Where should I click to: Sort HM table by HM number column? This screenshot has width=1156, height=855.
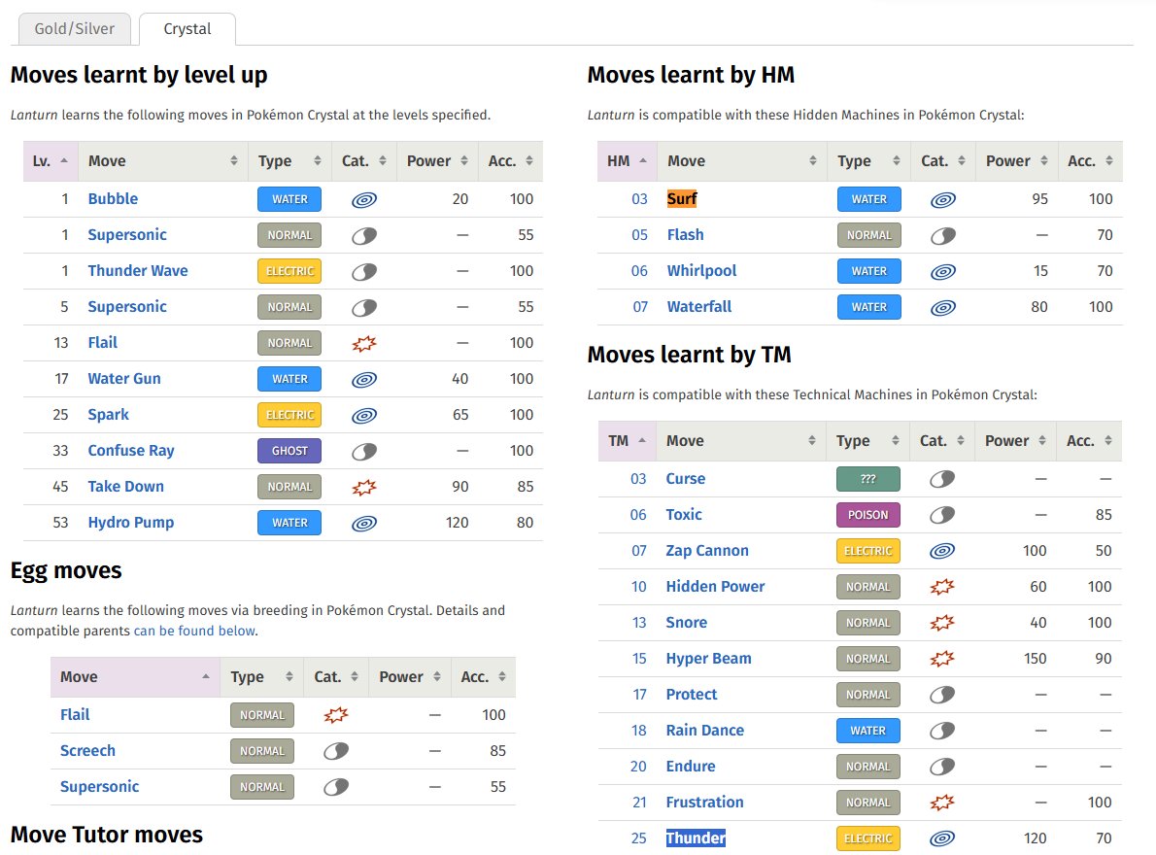tap(627, 160)
